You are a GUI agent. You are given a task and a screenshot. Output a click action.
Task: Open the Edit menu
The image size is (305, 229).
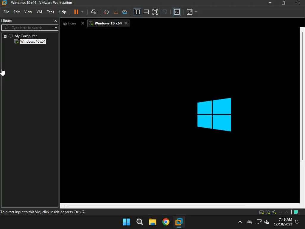17,12
